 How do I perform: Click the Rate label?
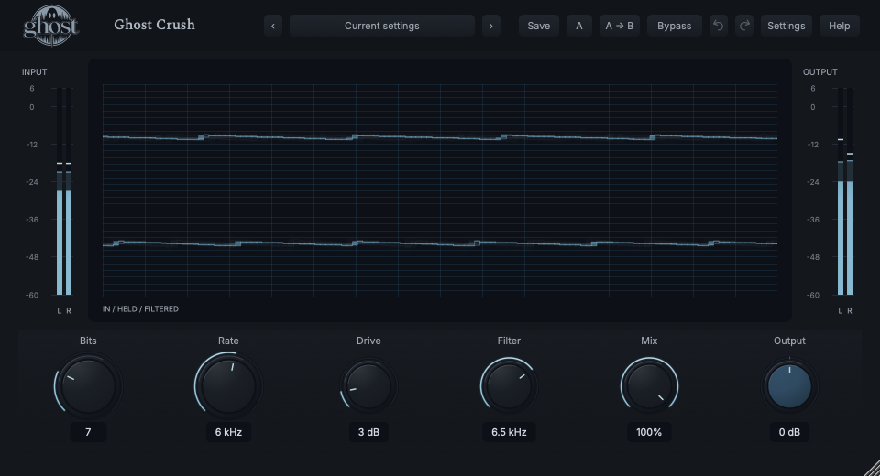tap(228, 341)
